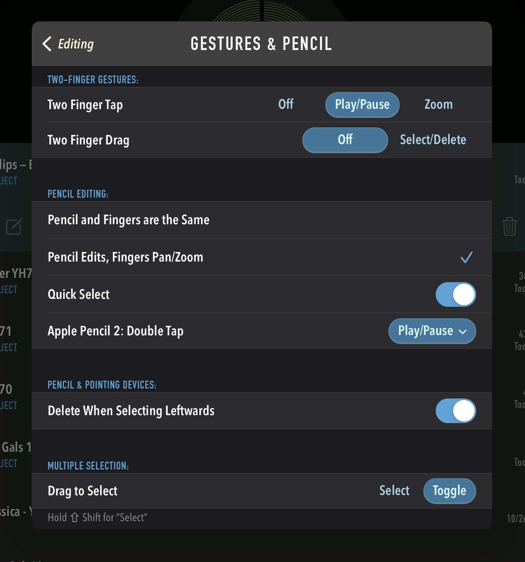Click the trash can icon on the right

tap(510, 226)
